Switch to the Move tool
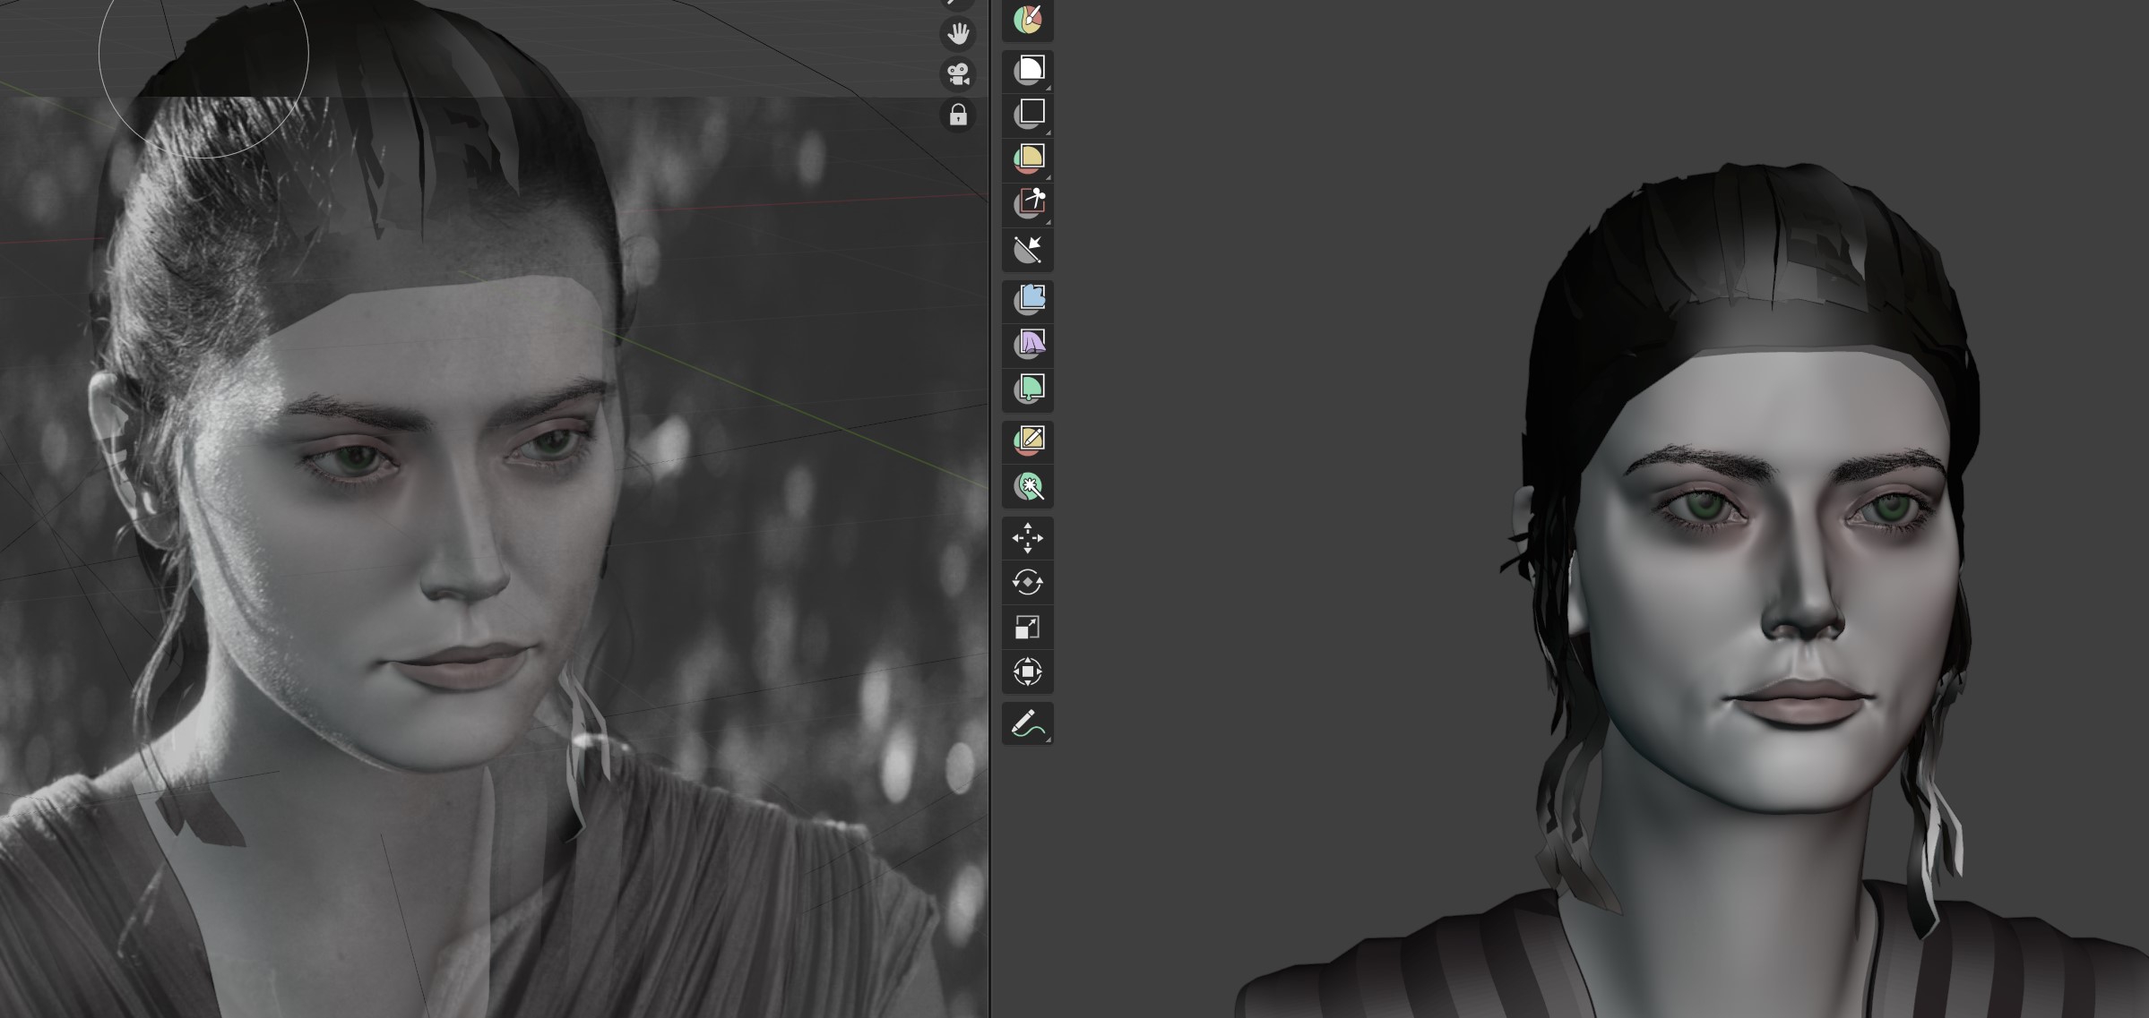2149x1018 pixels. [1028, 538]
